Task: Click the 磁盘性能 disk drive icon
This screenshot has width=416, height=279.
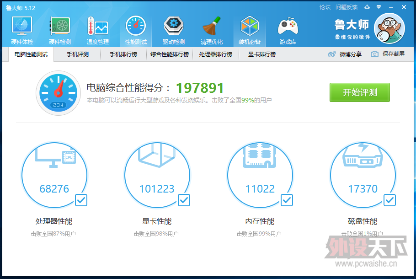Action: [x=363, y=156]
